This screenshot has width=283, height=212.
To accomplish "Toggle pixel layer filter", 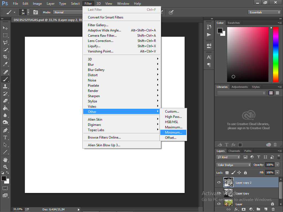I will [x=245, y=157].
